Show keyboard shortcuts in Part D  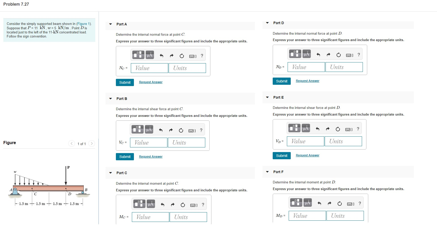pos(349,55)
